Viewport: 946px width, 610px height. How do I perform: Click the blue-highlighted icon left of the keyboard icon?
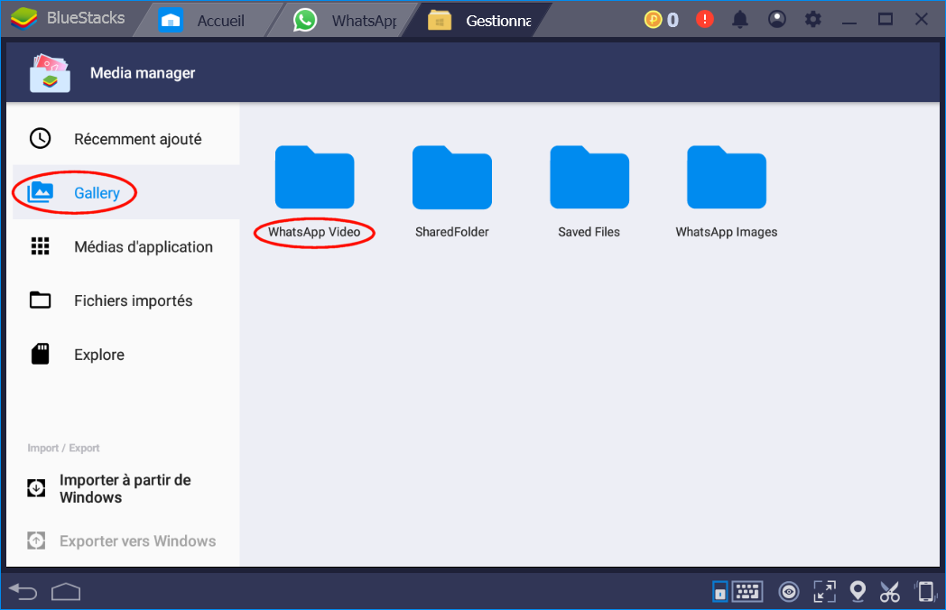coord(719,592)
